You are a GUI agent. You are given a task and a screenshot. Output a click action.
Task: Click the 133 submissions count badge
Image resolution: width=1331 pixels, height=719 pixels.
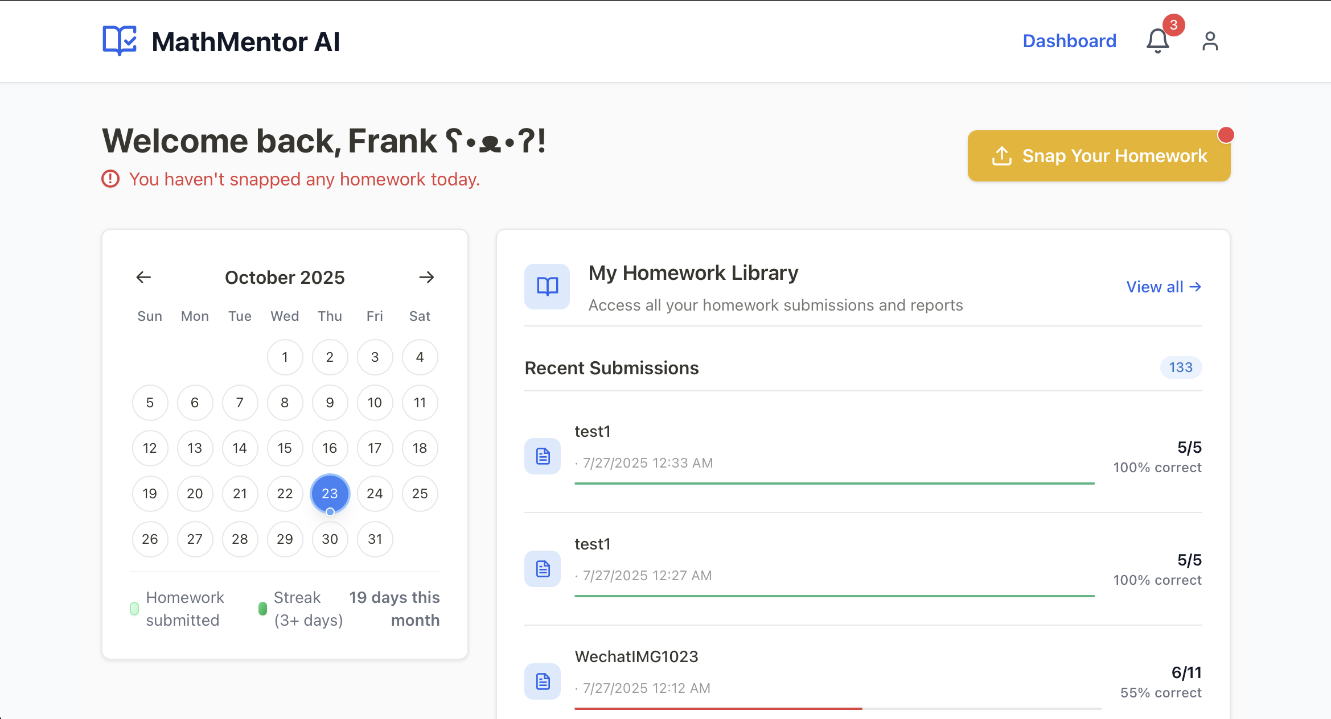[1180, 367]
